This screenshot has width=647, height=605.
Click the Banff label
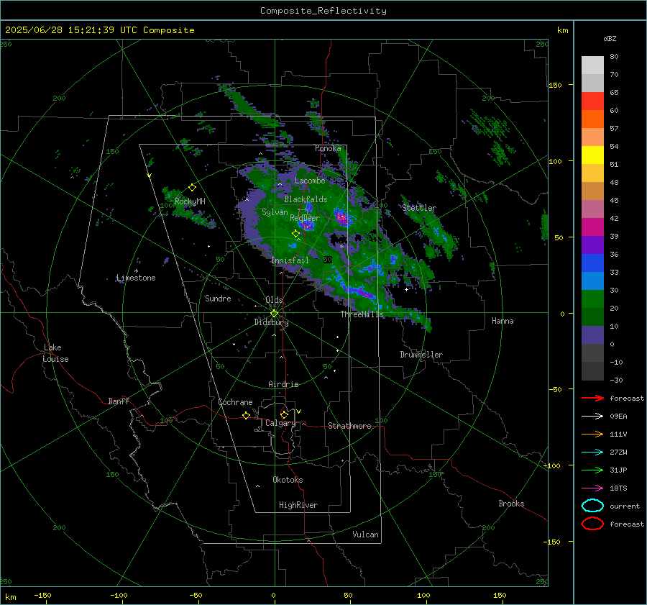[119, 401]
